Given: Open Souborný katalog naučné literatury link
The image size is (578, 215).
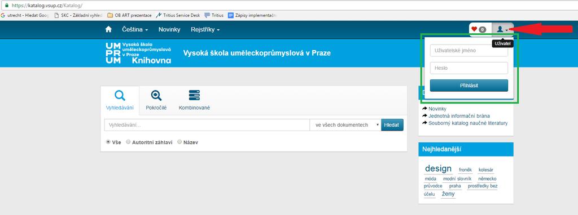Looking at the screenshot, I should click(468, 123).
